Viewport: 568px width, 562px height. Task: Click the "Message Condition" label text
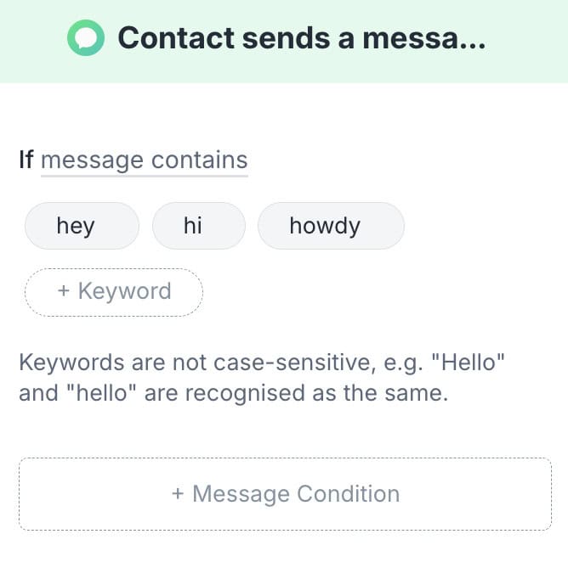pyautogui.click(x=296, y=494)
